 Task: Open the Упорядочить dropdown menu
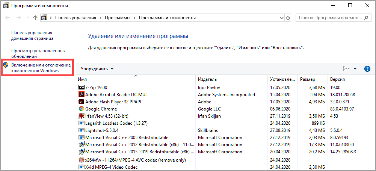click(x=97, y=69)
